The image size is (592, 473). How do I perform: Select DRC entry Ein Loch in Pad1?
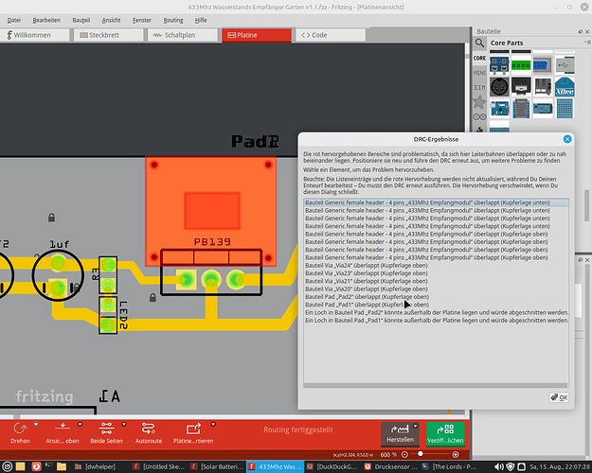click(x=436, y=321)
